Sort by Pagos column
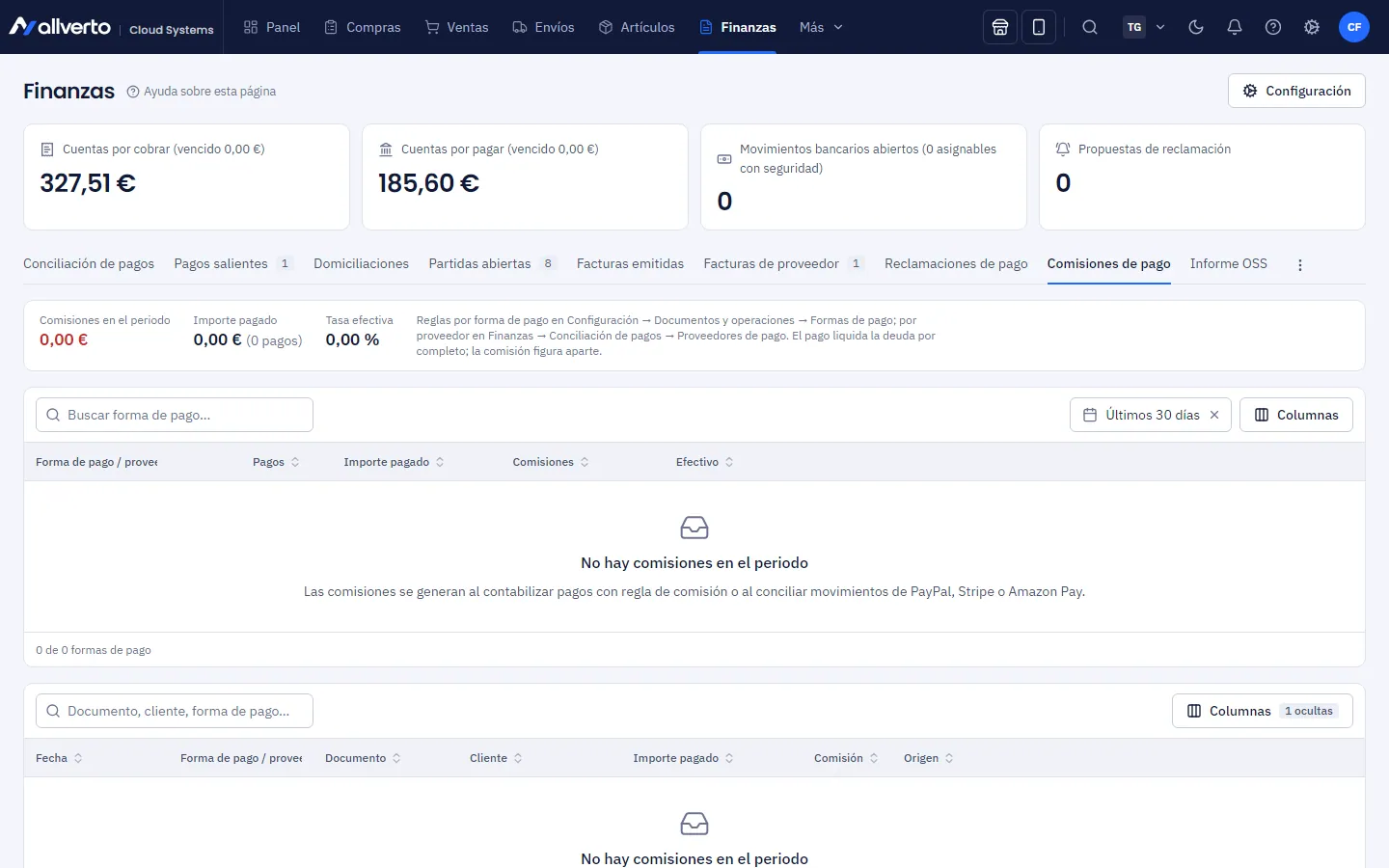This screenshot has width=1389, height=868. (x=276, y=462)
